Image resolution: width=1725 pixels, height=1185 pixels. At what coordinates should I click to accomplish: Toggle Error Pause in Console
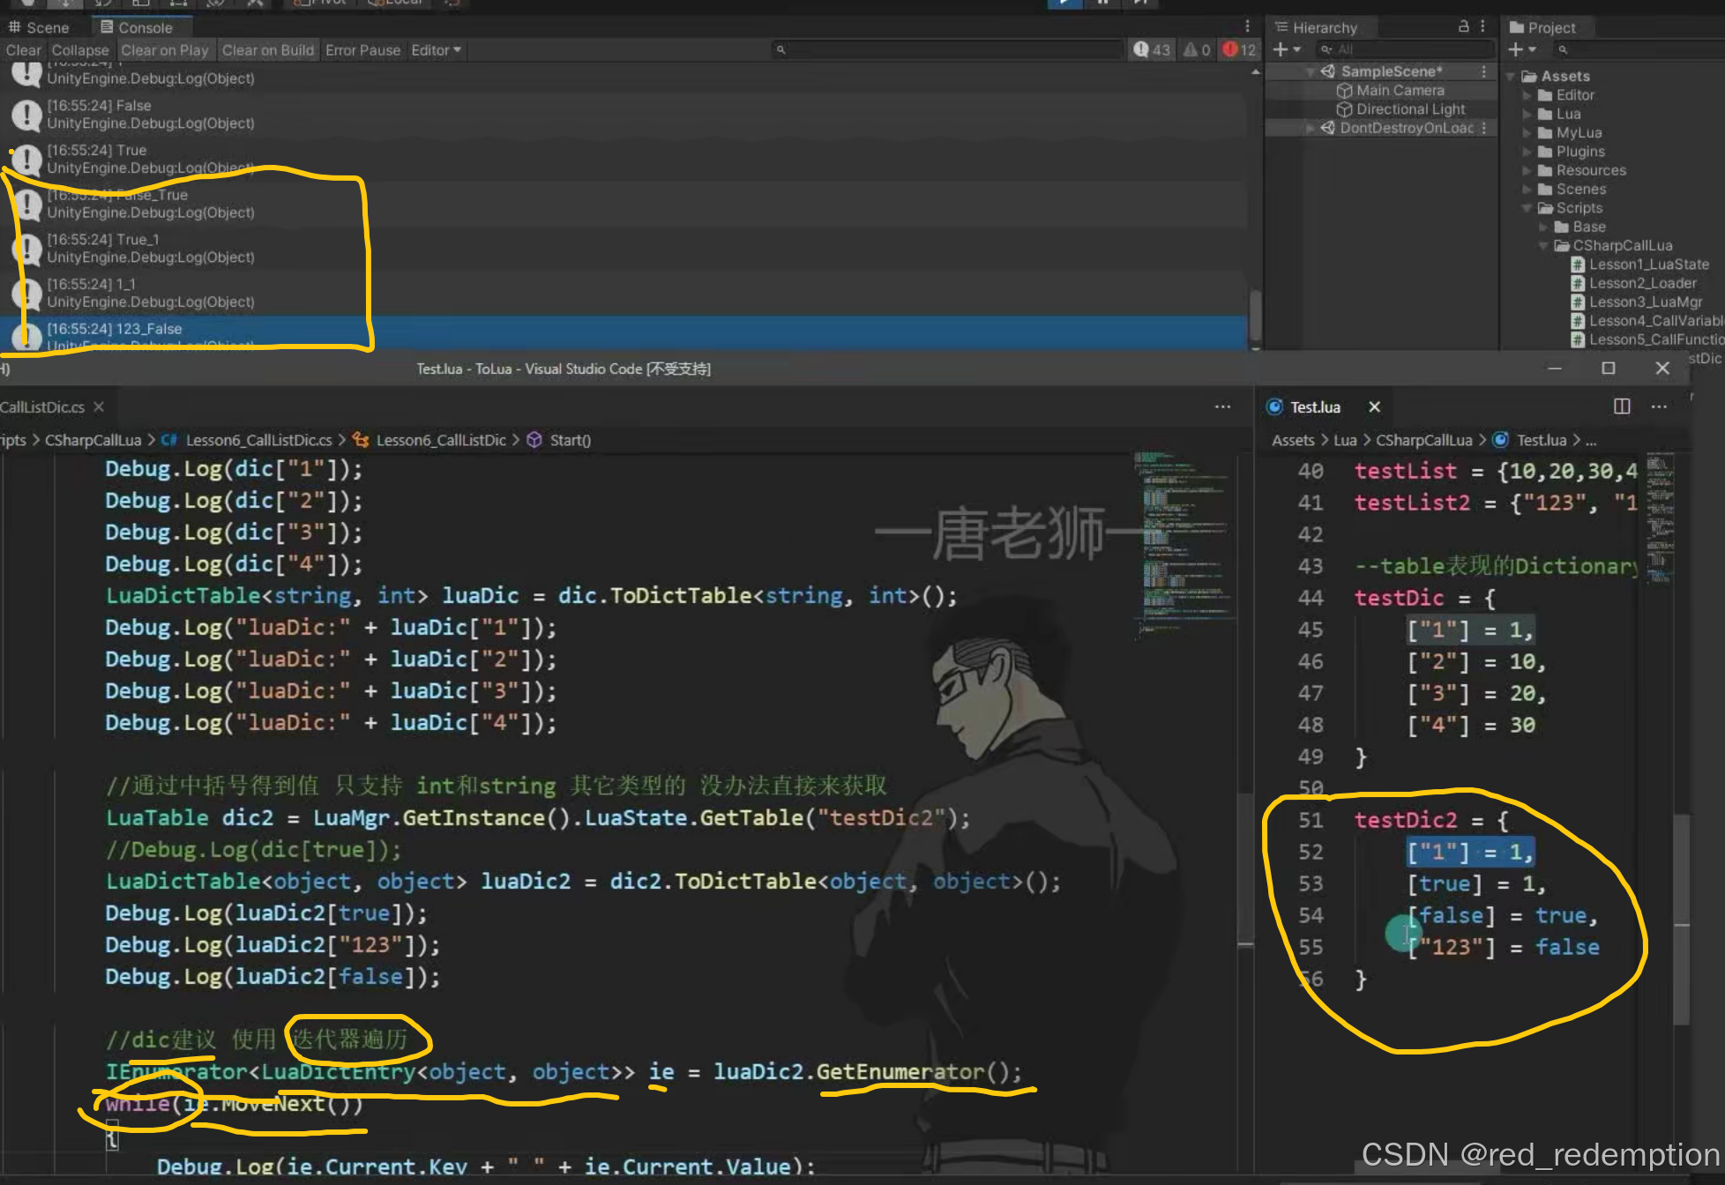pyautogui.click(x=362, y=50)
